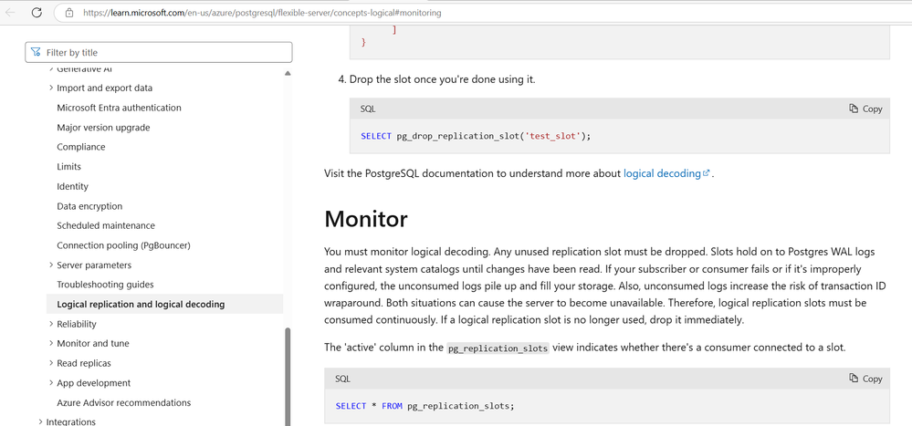Open the Data encryption article
Screen dimensions: 912x426
[x=89, y=206]
